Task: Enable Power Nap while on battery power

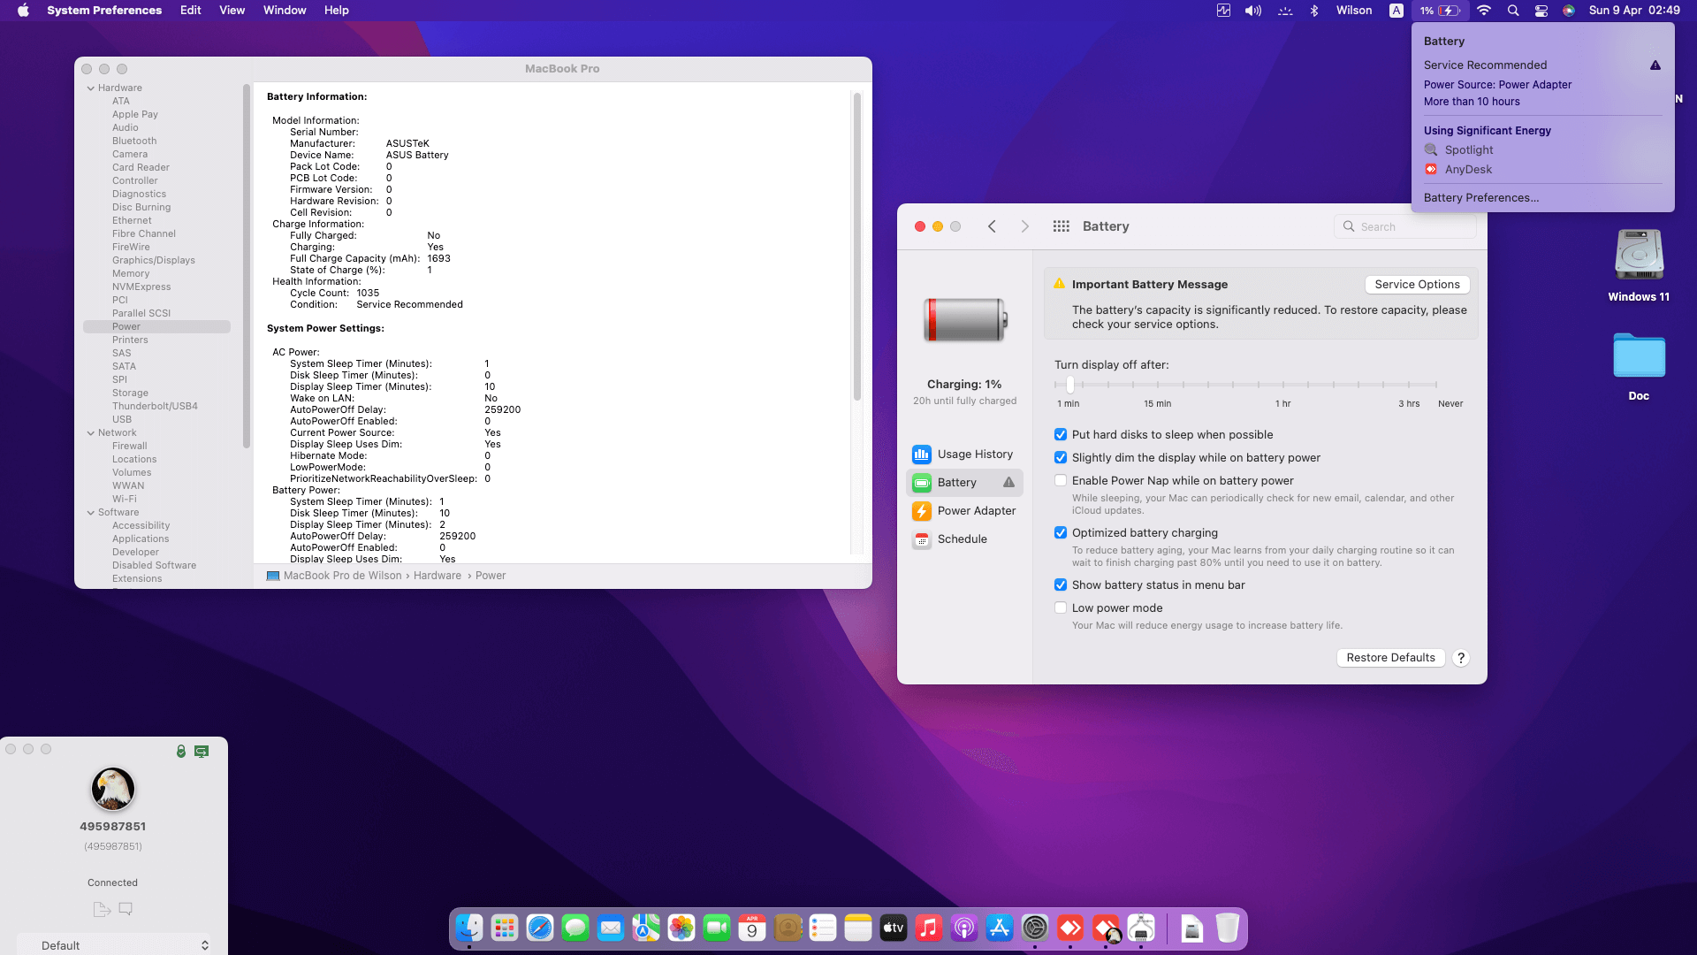Action: click(1061, 480)
